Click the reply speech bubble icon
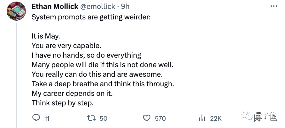This screenshot has height=128, width=285. 36,118
